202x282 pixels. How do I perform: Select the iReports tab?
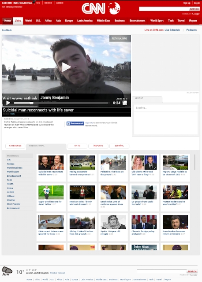coord(98,146)
